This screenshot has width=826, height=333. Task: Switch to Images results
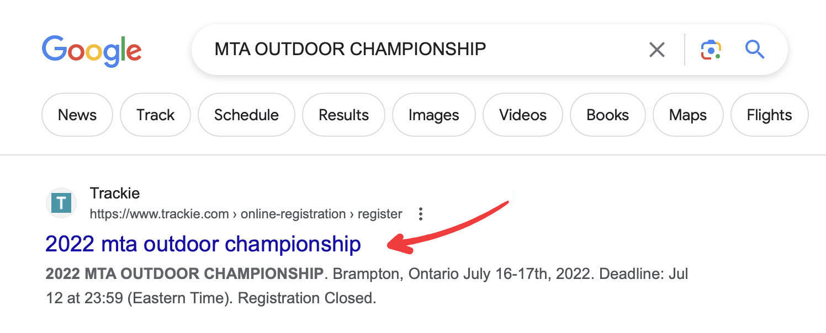433,115
